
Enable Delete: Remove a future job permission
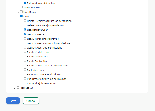[x=25, y=20]
